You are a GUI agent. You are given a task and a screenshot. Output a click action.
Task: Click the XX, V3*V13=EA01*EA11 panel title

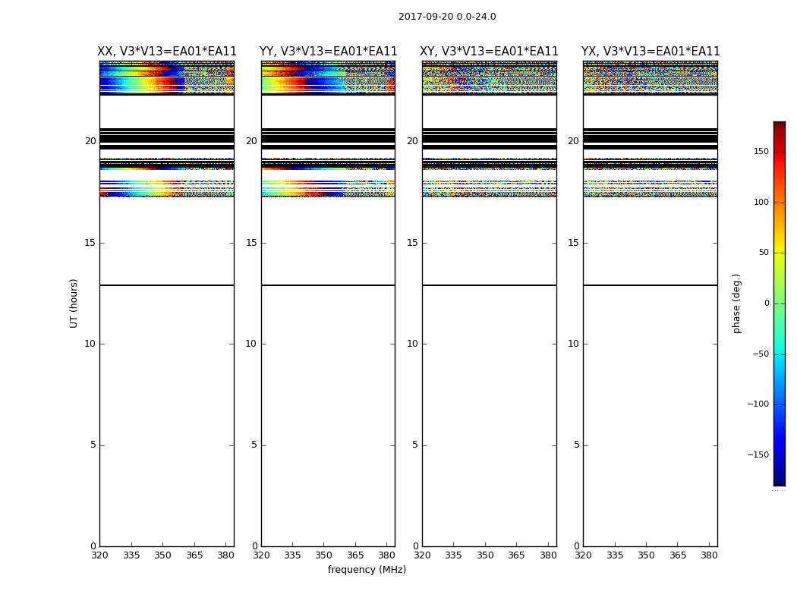[x=167, y=52]
